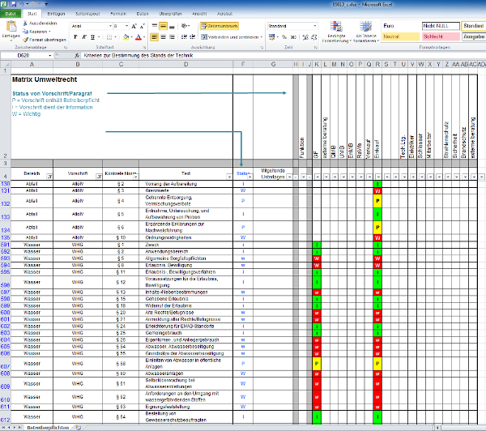Open the Bereich column filter dropdown
This screenshot has height=431, width=486.
point(49,176)
